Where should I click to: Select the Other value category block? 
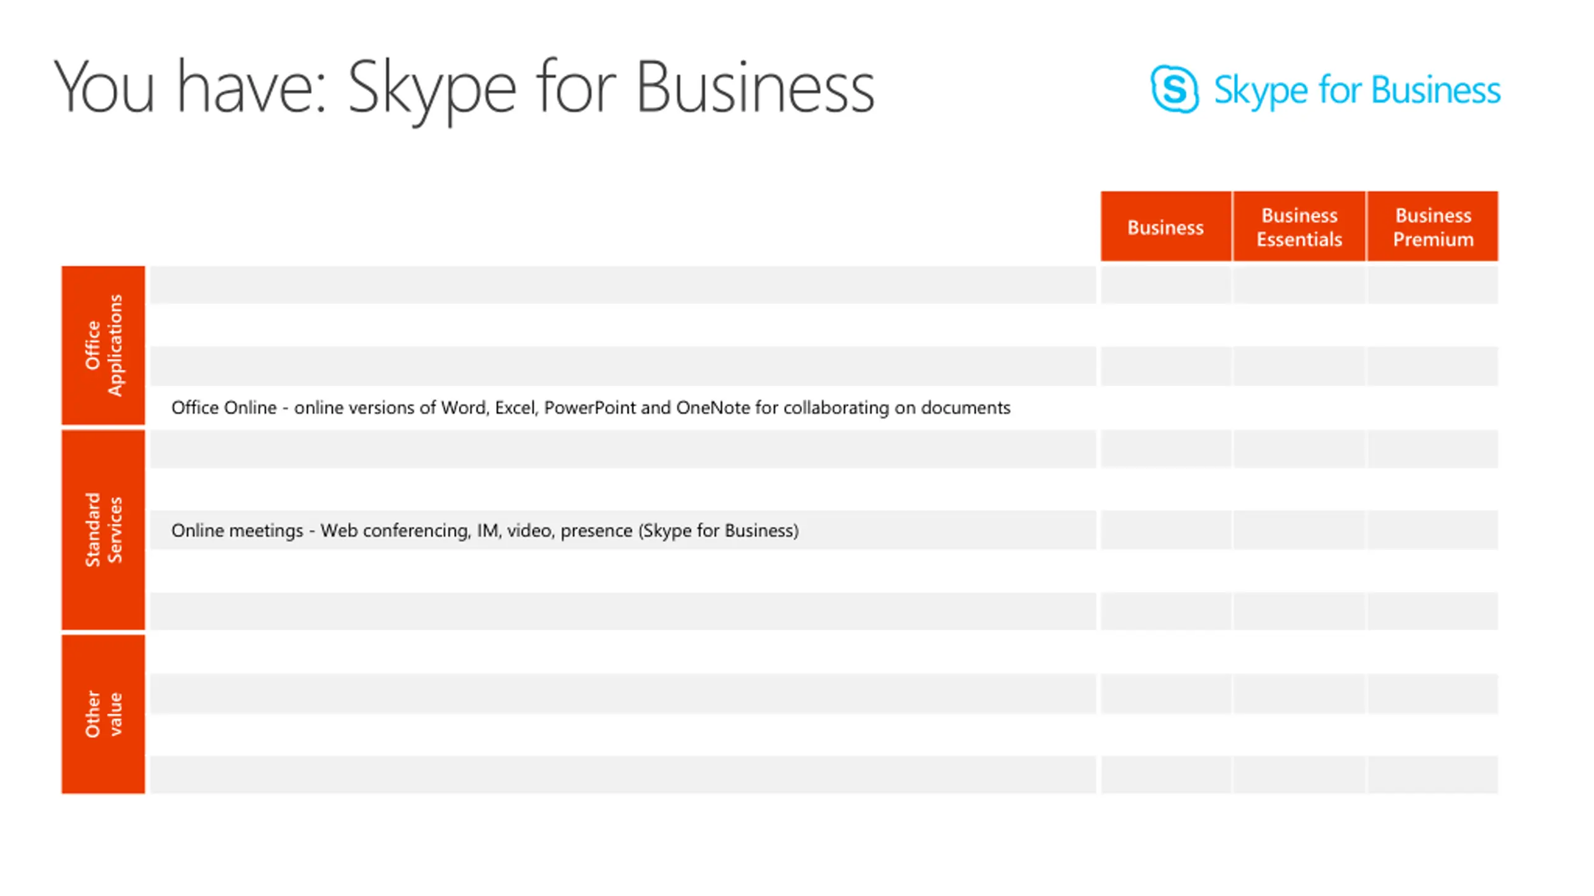[x=103, y=714]
